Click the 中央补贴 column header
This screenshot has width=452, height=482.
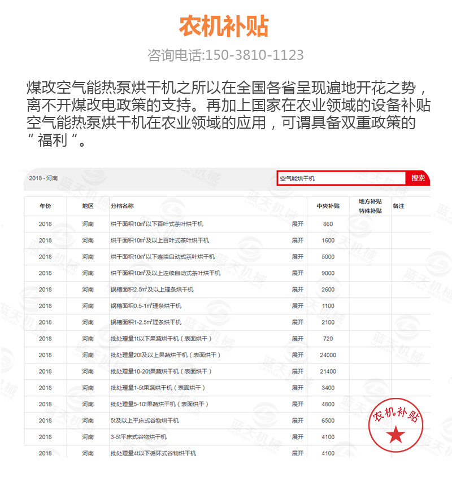328,206
